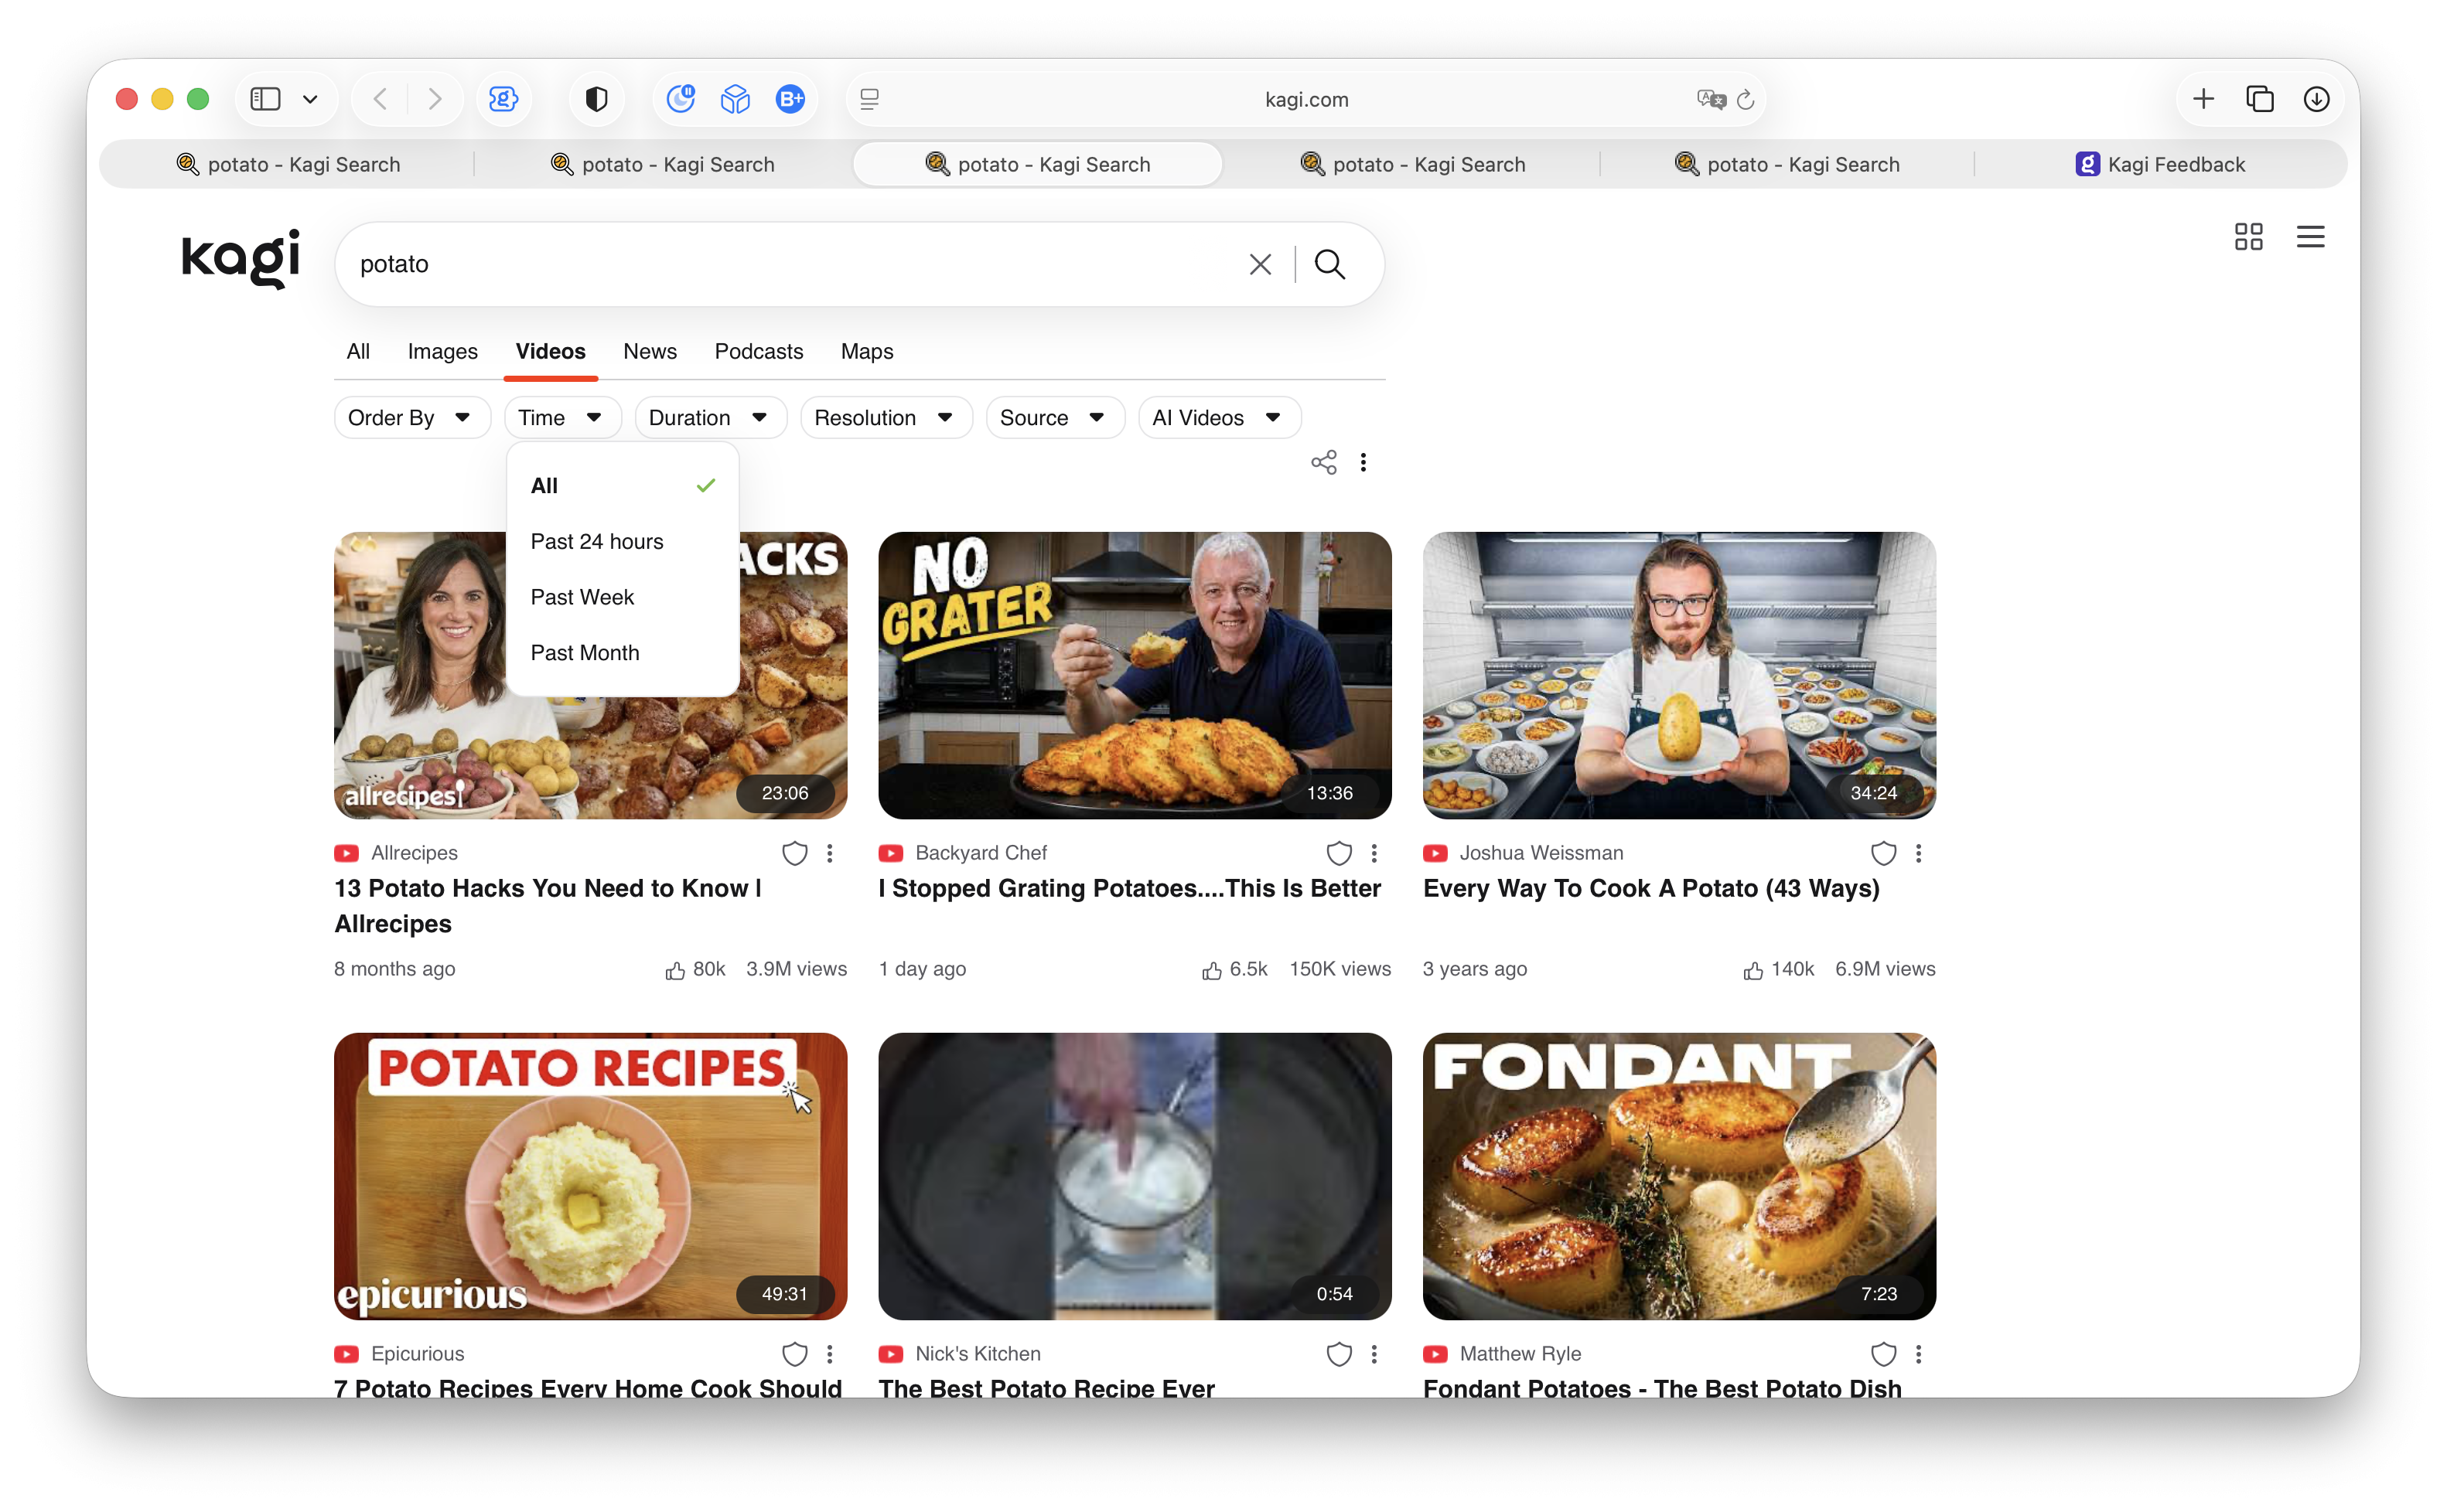2447x1512 pixels.
Task: Open the Duration filter dropdown
Action: pos(710,417)
